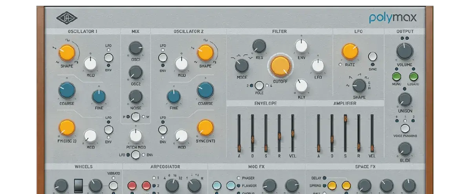Flip Oscillator 2 Shape LFO/ENV switch
471x194 pixels.
(162, 58)
